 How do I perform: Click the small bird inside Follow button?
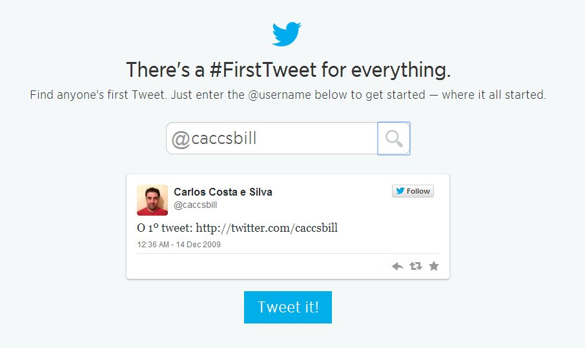pos(400,191)
